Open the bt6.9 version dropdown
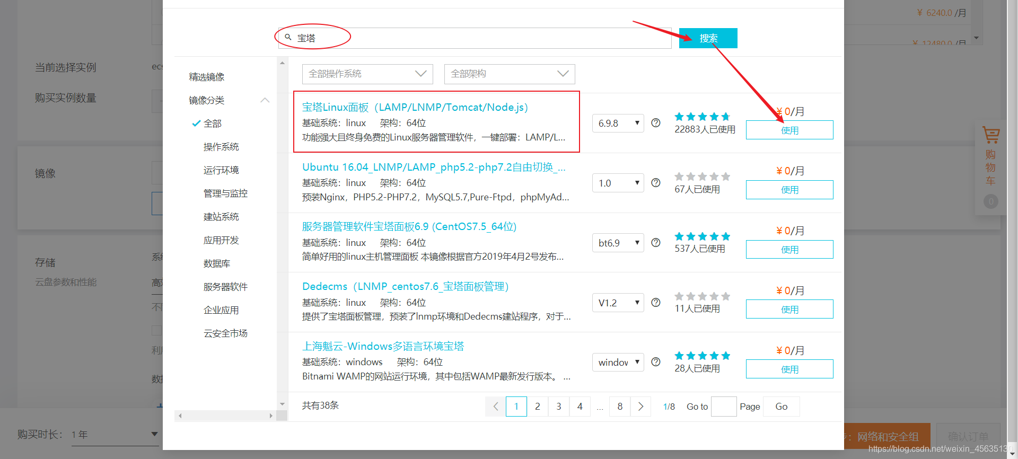The width and height of the screenshot is (1018, 459). click(618, 243)
